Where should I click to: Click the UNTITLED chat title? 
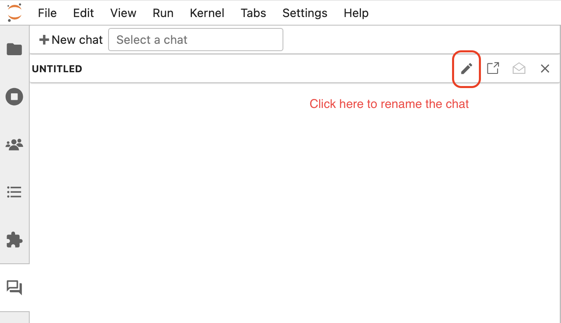pos(57,69)
